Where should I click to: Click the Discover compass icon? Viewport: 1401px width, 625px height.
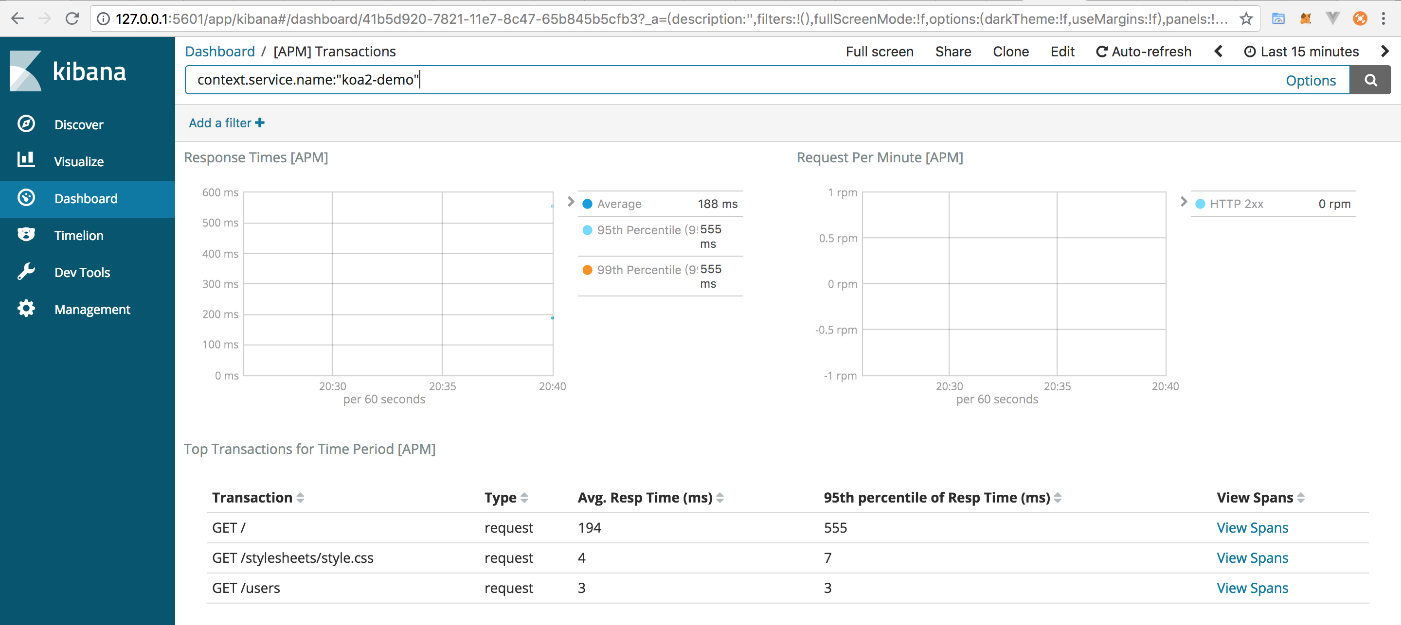coord(26,124)
